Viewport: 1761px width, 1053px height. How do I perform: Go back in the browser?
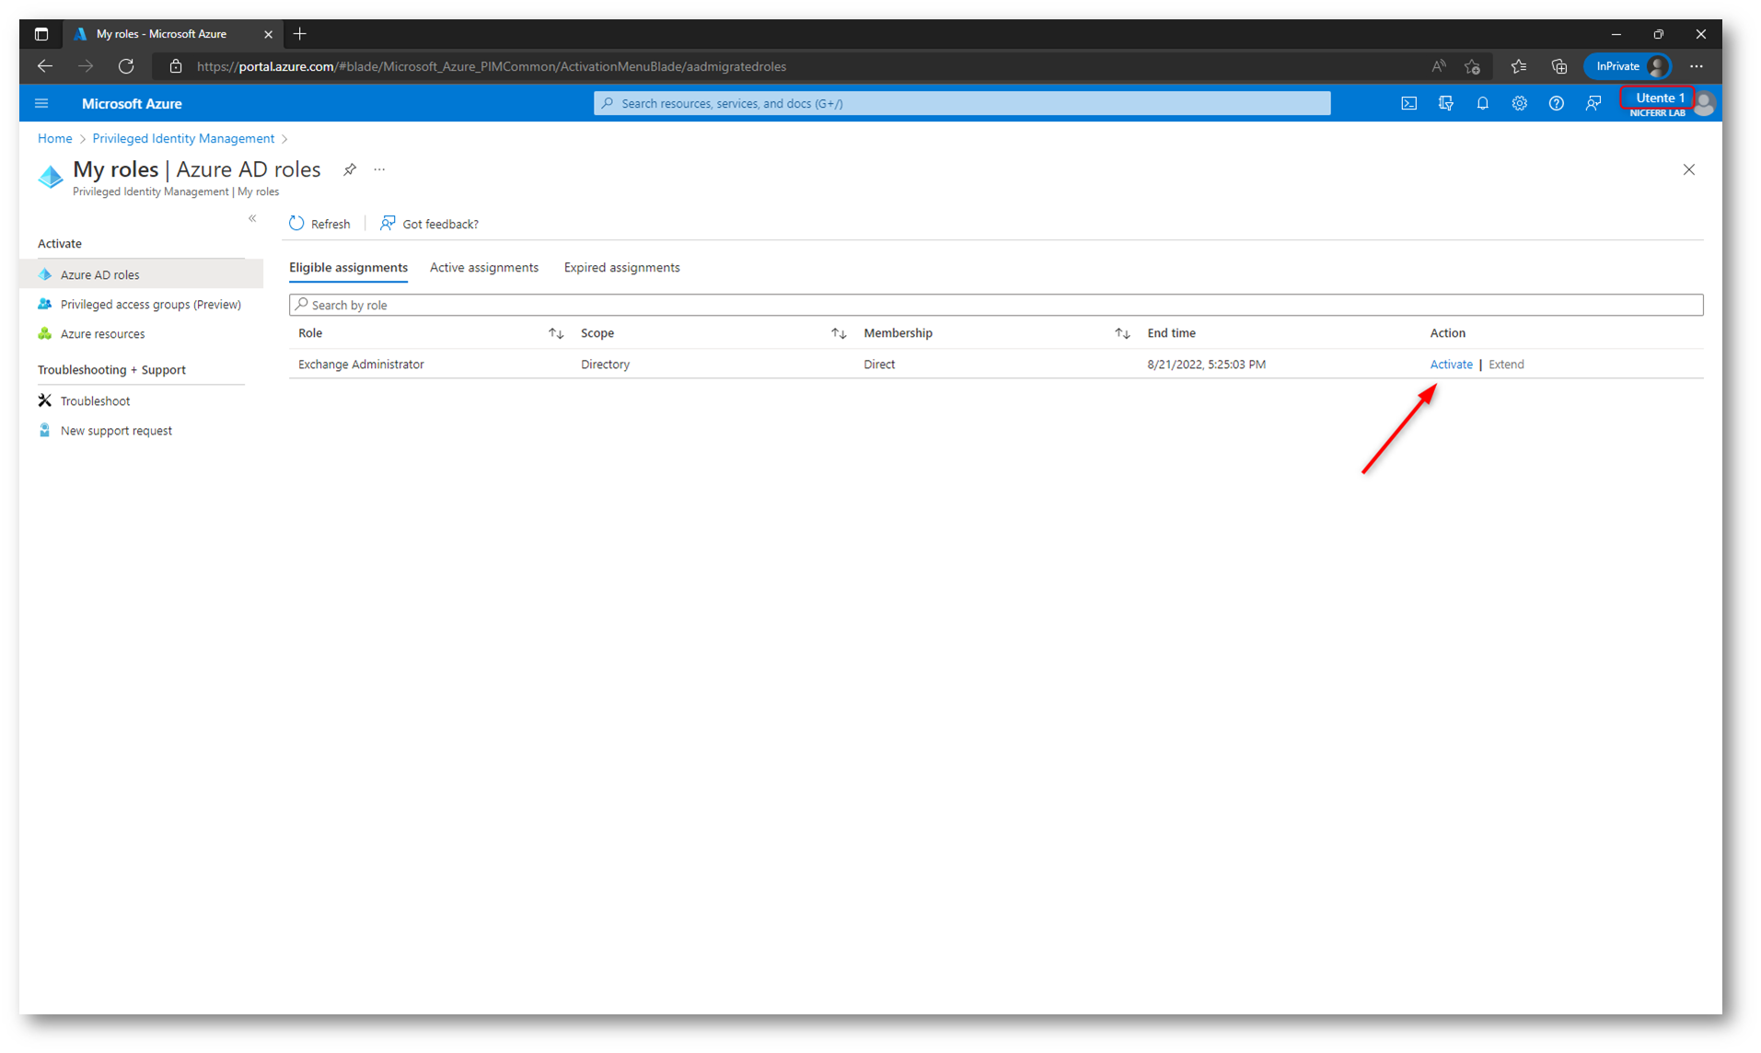coord(44,66)
